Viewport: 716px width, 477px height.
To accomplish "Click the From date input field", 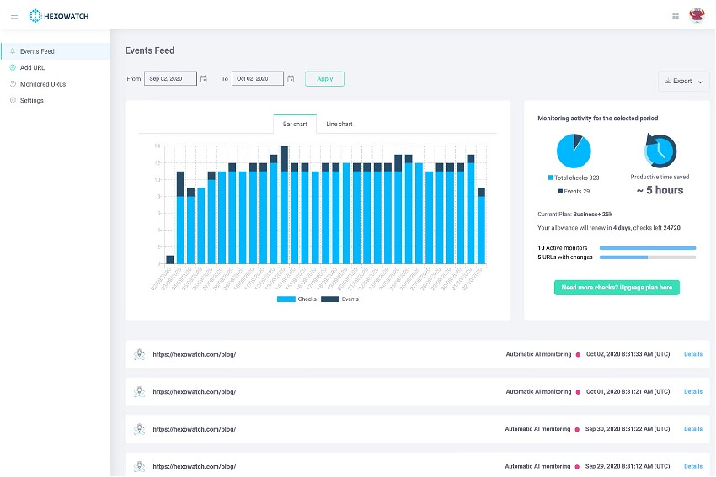I will (x=170, y=79).
